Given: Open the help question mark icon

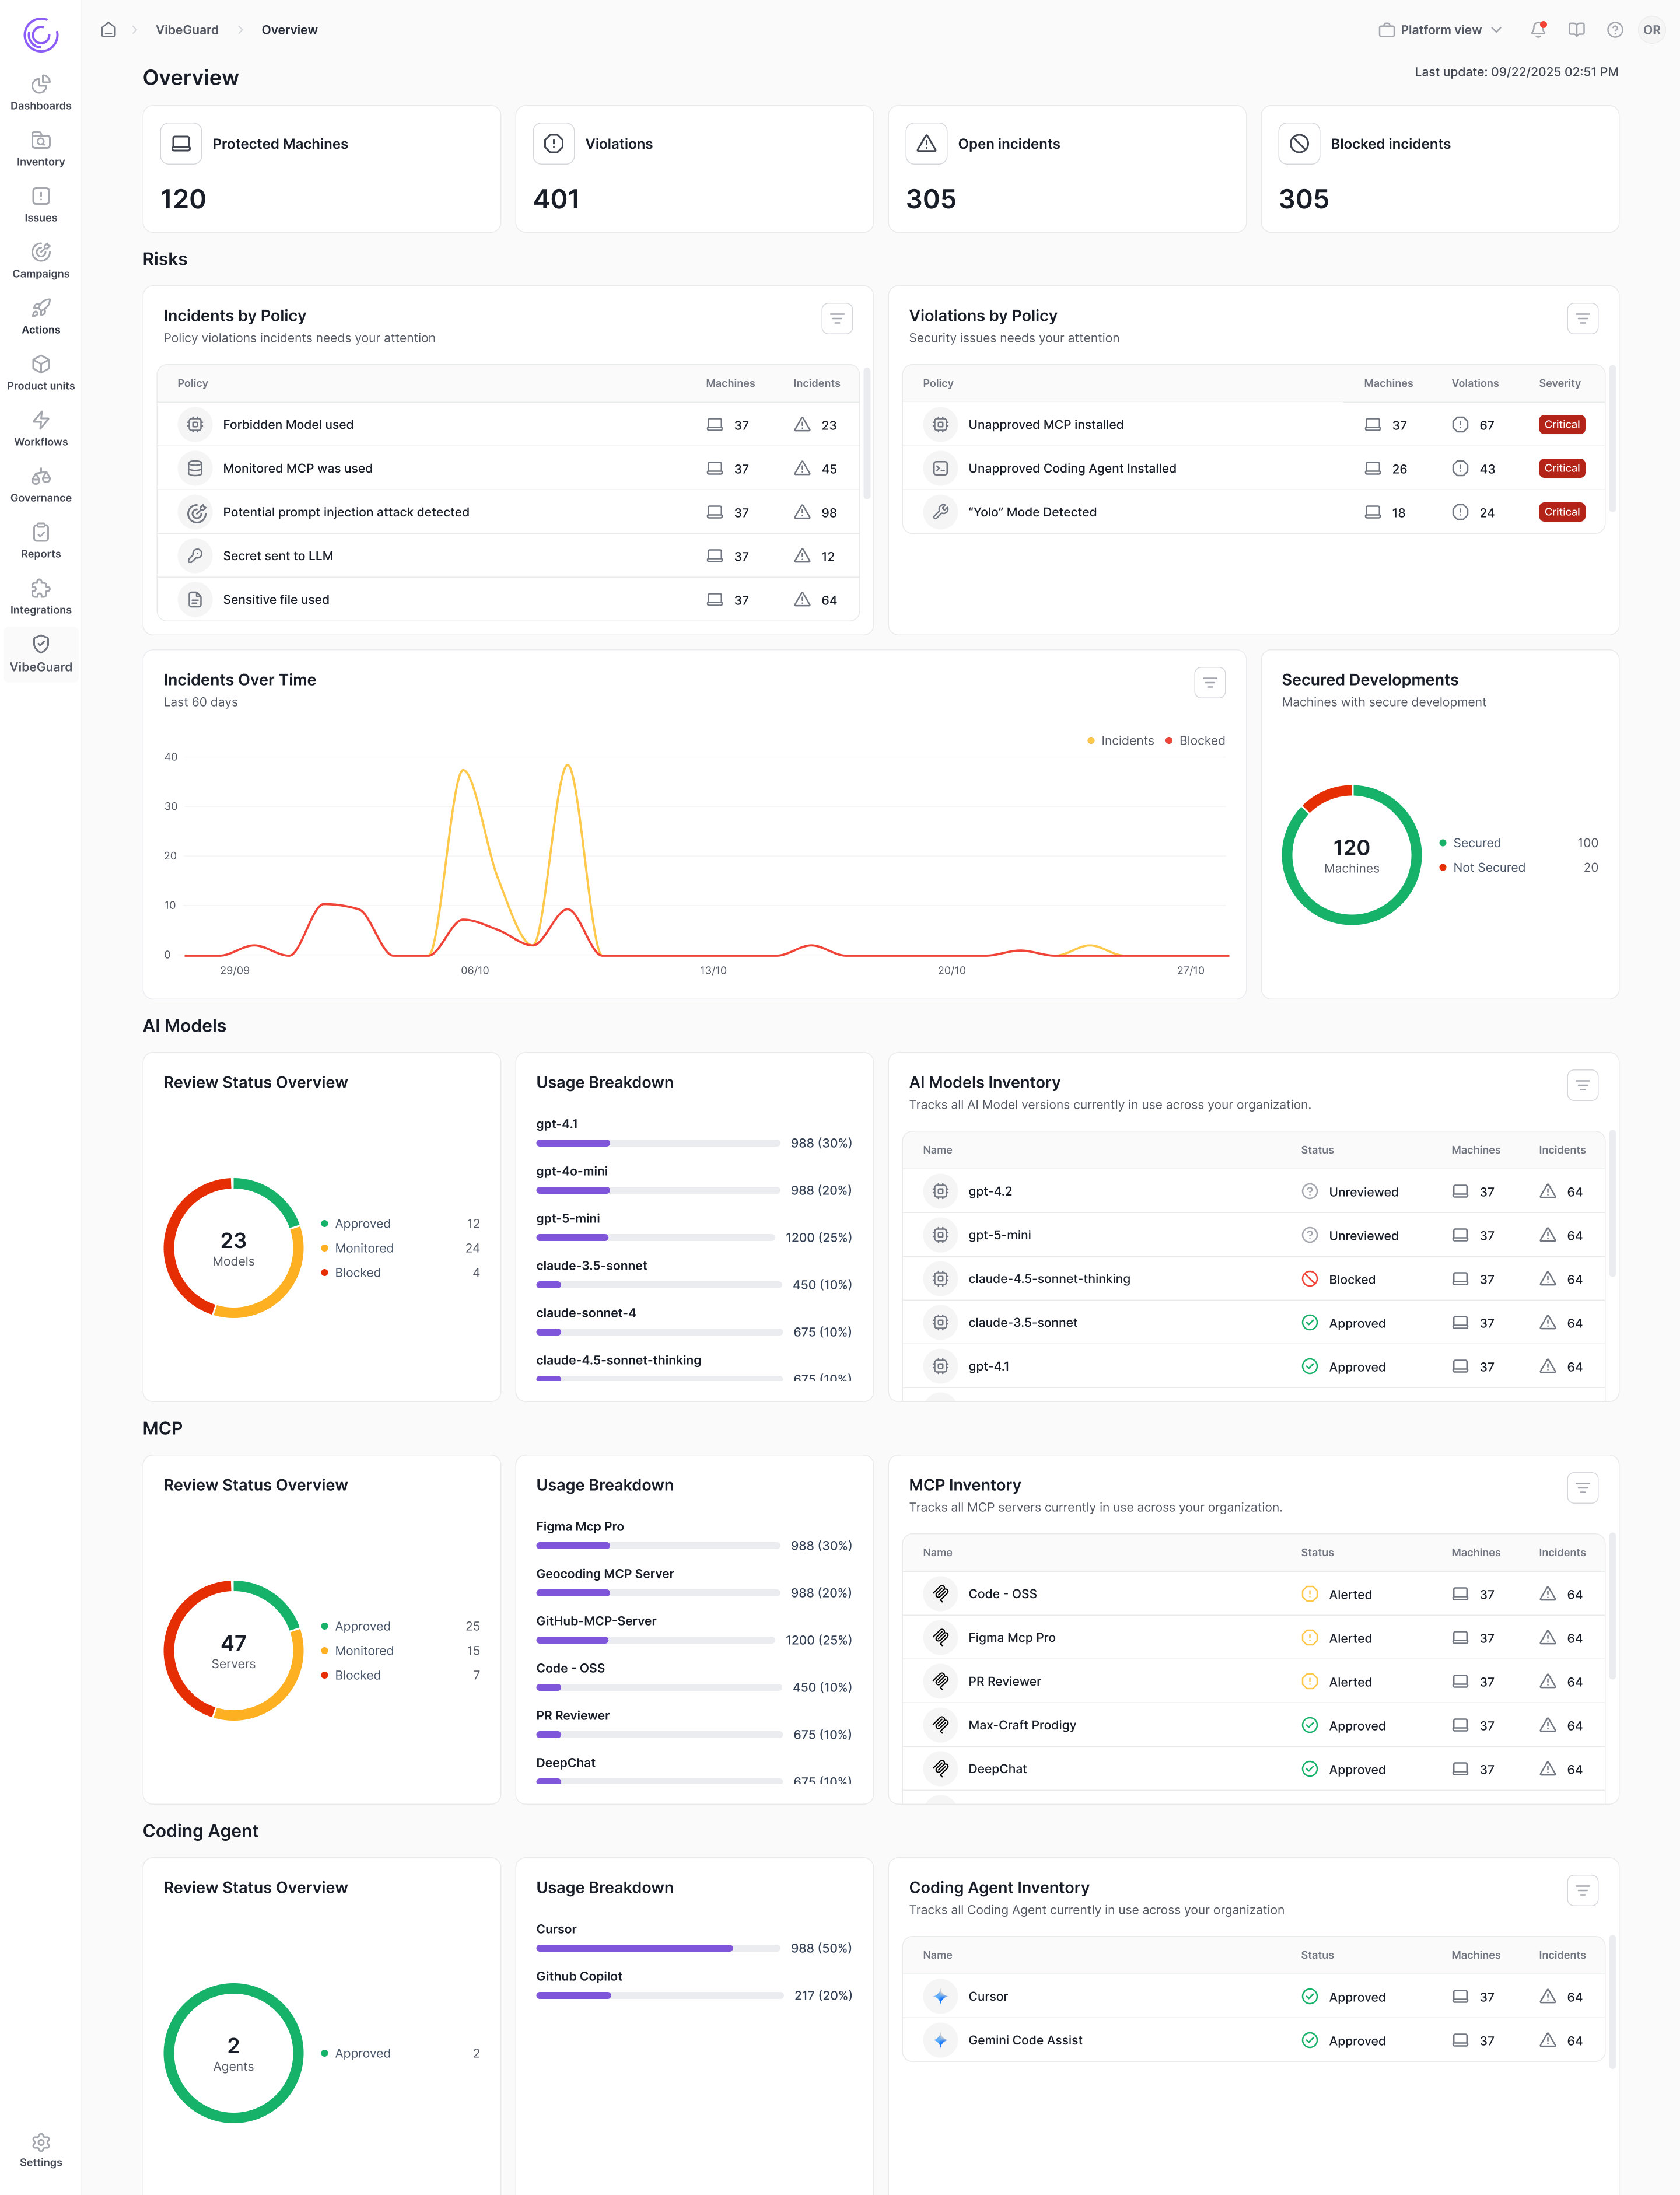Looking at the screenshot, I should tap(1614, 30).
